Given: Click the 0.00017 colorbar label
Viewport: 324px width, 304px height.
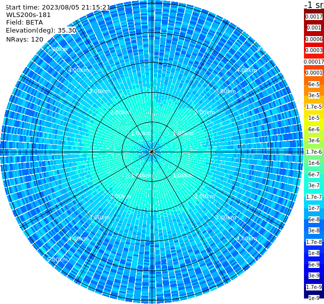Looking at the screenshot, I should (x=314, y=62).
